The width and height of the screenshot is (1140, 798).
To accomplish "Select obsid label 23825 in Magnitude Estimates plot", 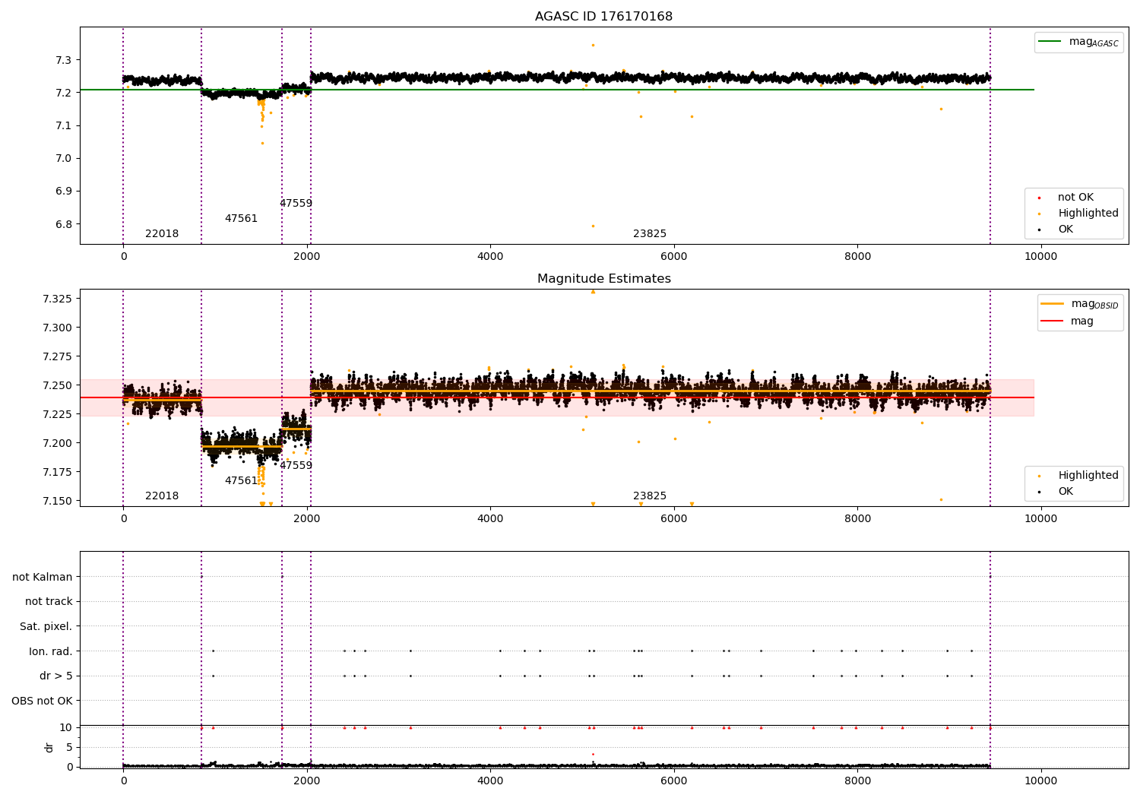I will tap(650, 496).
